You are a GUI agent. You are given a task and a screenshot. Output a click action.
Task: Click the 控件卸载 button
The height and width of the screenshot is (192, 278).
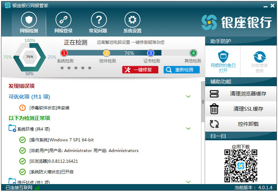pos(241,124)
